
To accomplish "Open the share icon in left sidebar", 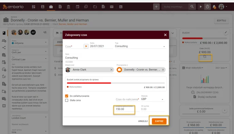I will pyautogui.click(x=4, y=48).
